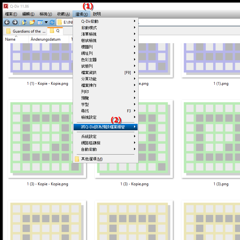Refresh the folder with the refresh icon

tap(52, 22)
